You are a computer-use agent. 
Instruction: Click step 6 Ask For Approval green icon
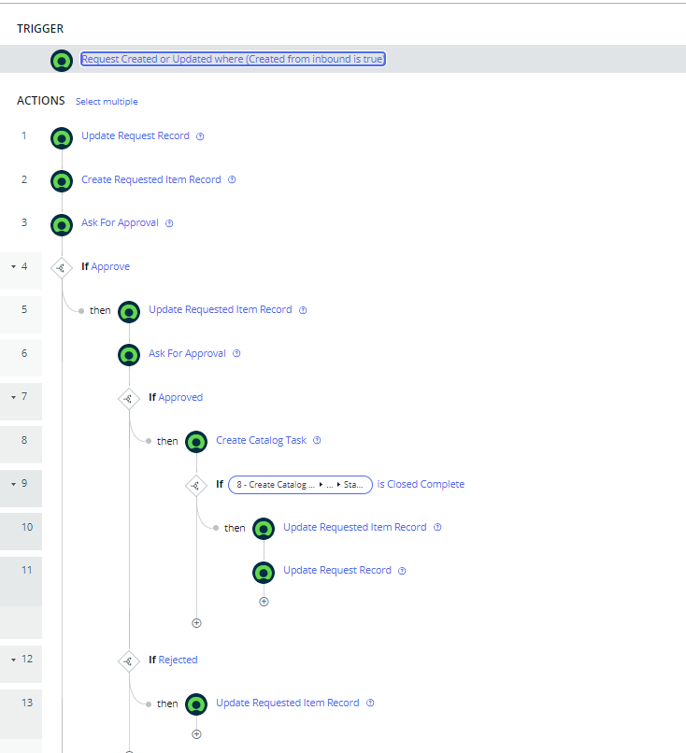coord(129,355)
